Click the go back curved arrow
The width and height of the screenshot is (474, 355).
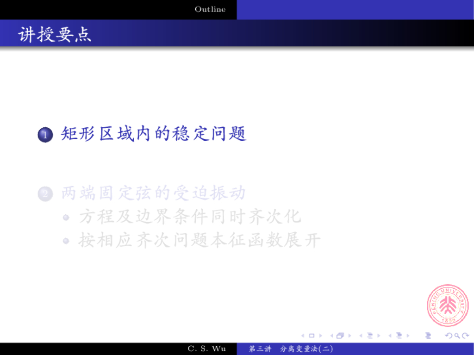449,336
